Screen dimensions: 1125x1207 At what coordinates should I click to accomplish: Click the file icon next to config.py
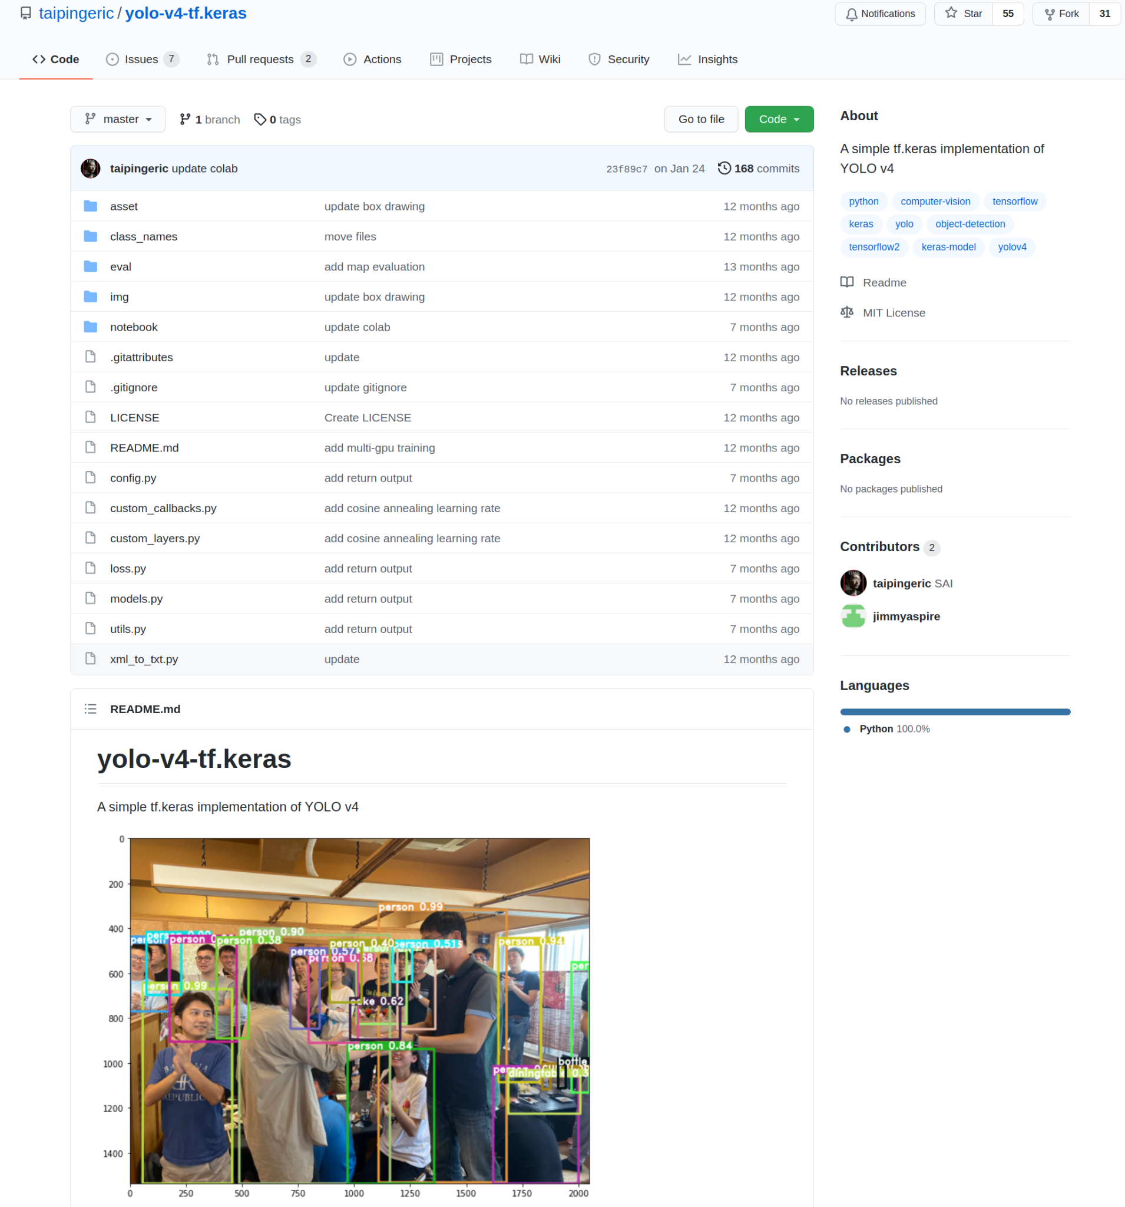click(91, 478)
